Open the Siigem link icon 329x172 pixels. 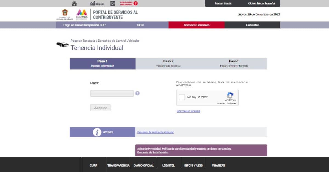97,4
